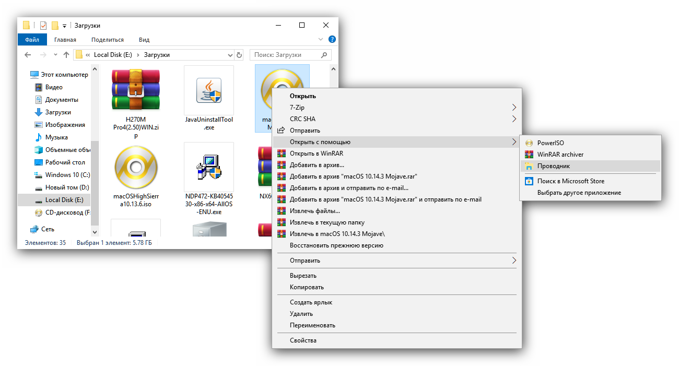Click Извлечь файлы... in context menu

[314, 211]
